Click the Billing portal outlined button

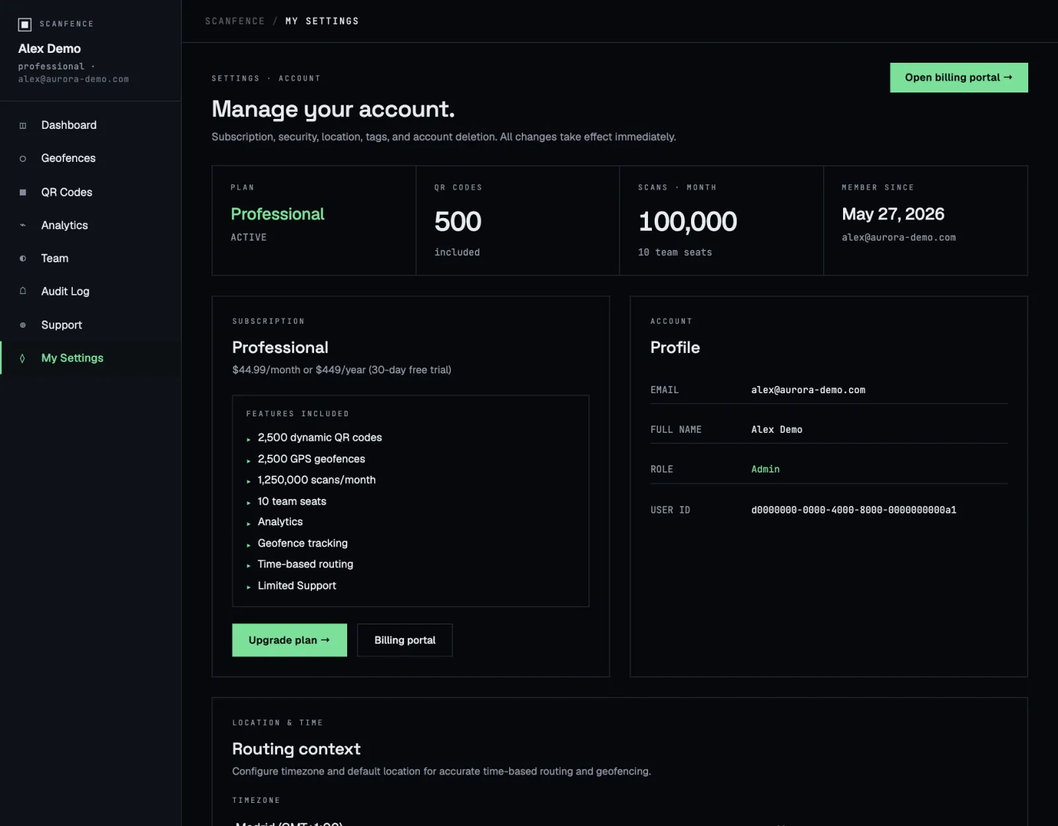[405, 640]
